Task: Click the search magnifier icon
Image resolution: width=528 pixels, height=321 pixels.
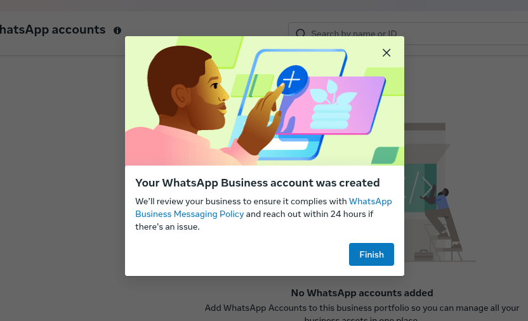Action: (x=300, y=34)
